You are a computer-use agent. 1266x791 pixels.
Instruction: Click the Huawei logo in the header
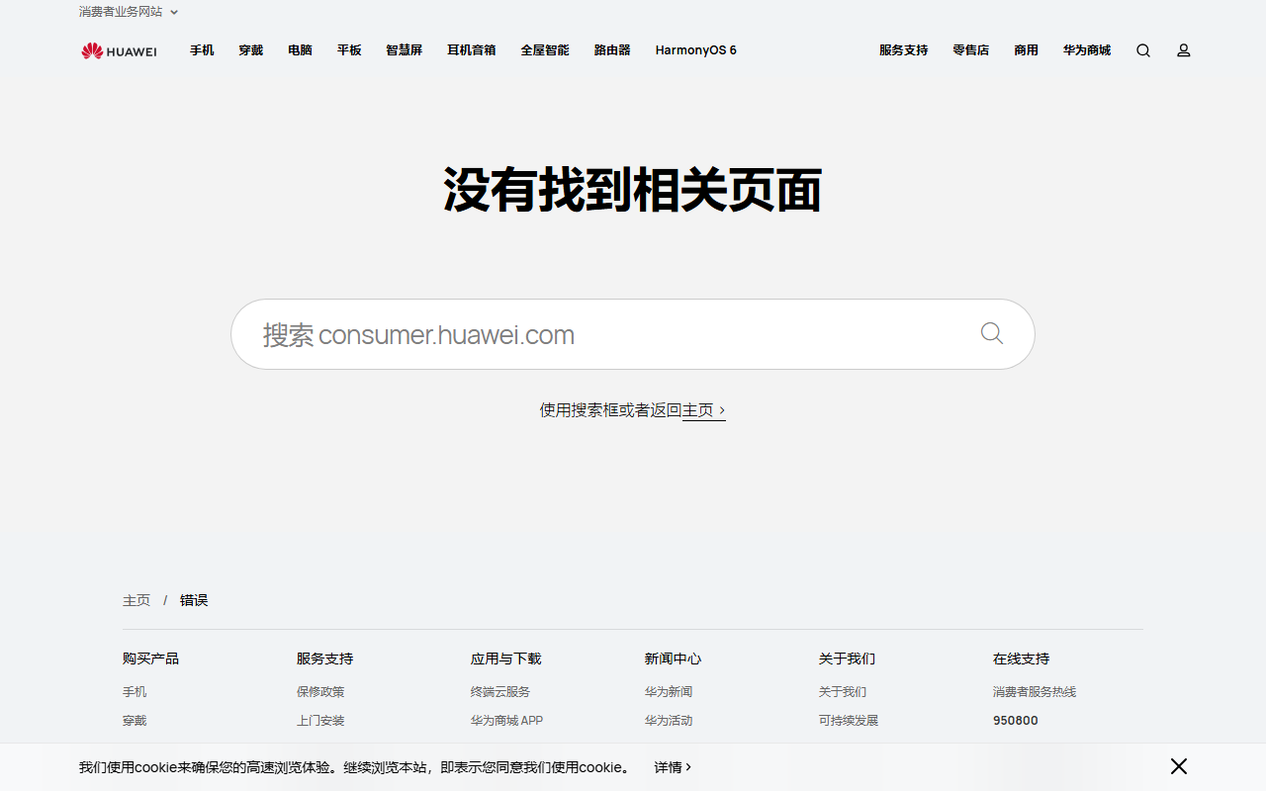119,50
